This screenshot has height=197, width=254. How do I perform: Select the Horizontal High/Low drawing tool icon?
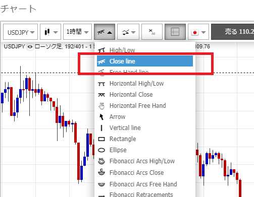(101, 84)
